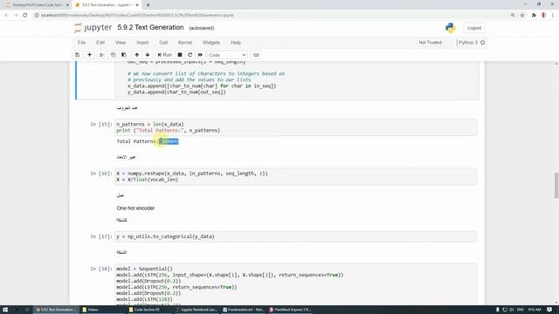This screenshot has width=559, height=314.
Task: Paste cells below using the paste icon
Action: [x=124, y=55]
